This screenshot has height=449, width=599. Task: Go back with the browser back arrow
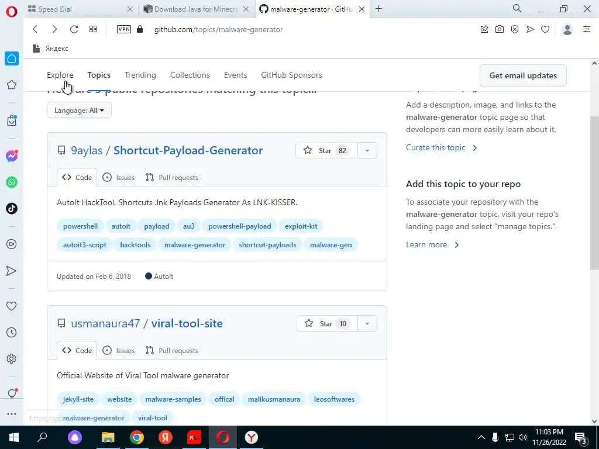pos(35,29)
